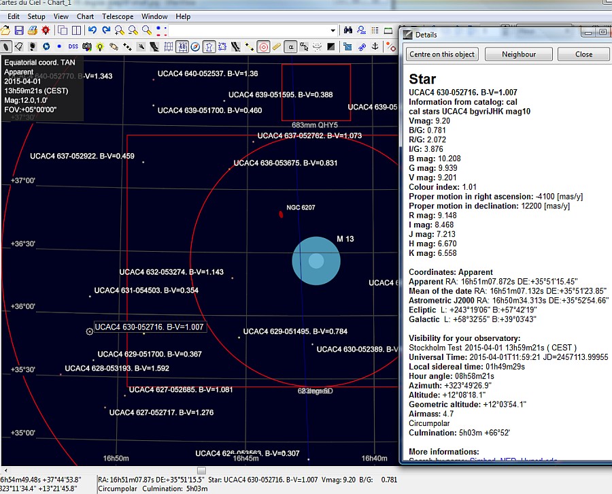Click label UCAC4 630-052716 on chart
Screen dimensions: 612x494
tap(149, 327)
